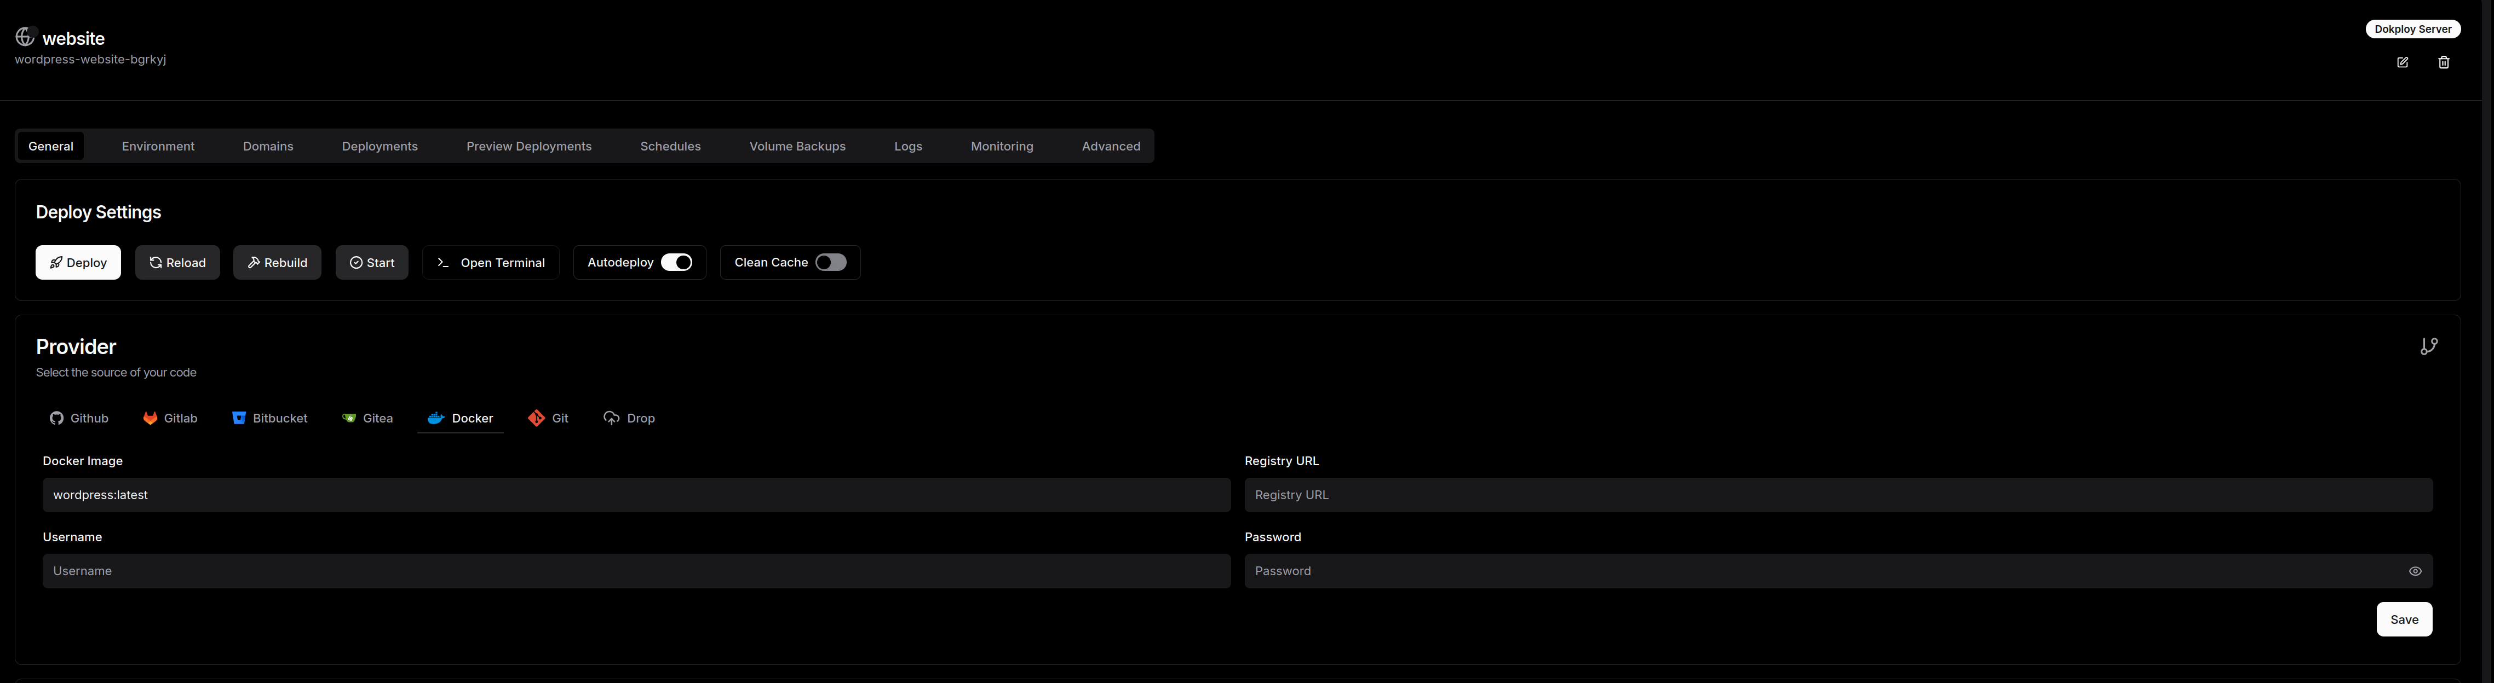Select the Gitlab provider

[x=170, y=418]
